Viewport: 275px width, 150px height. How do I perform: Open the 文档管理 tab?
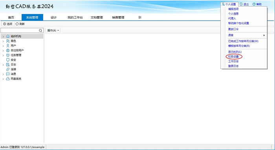click(x=97, y=17)
